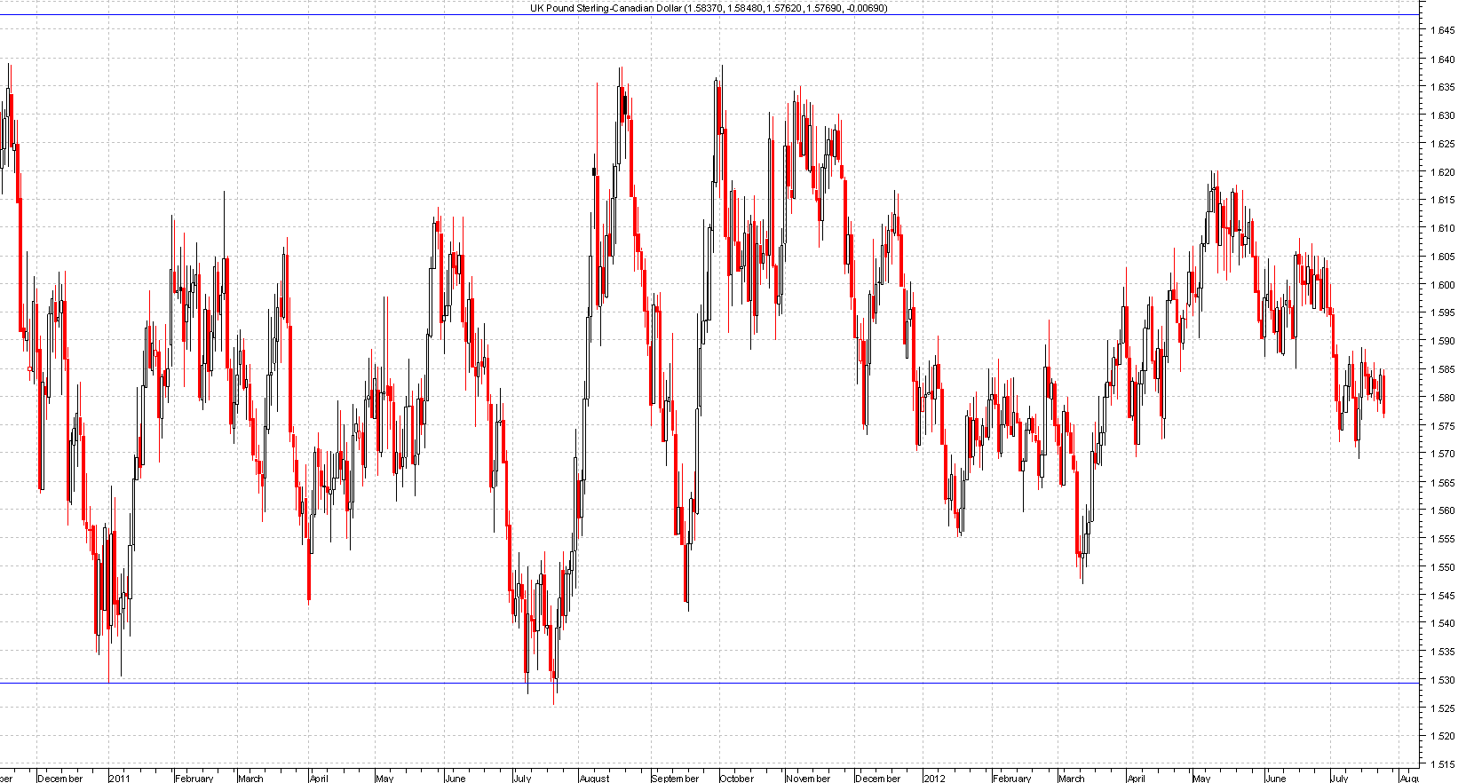
Task: Click the October label on the time axis
Action: [x=736, y=779]
